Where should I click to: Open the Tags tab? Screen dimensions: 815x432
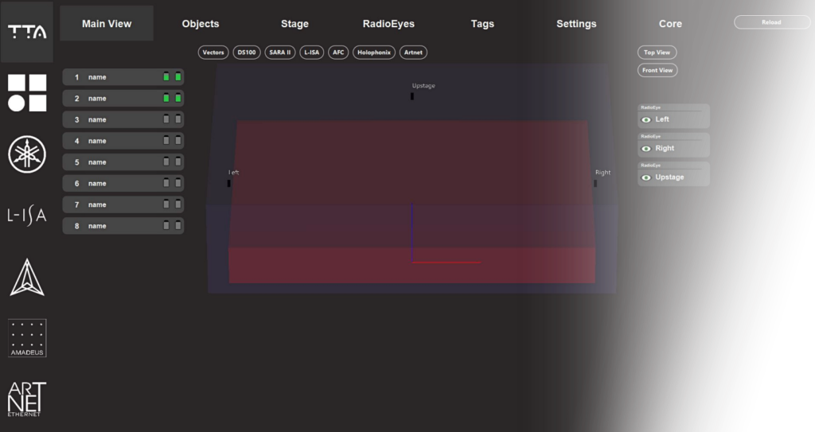tap(482, 23)
